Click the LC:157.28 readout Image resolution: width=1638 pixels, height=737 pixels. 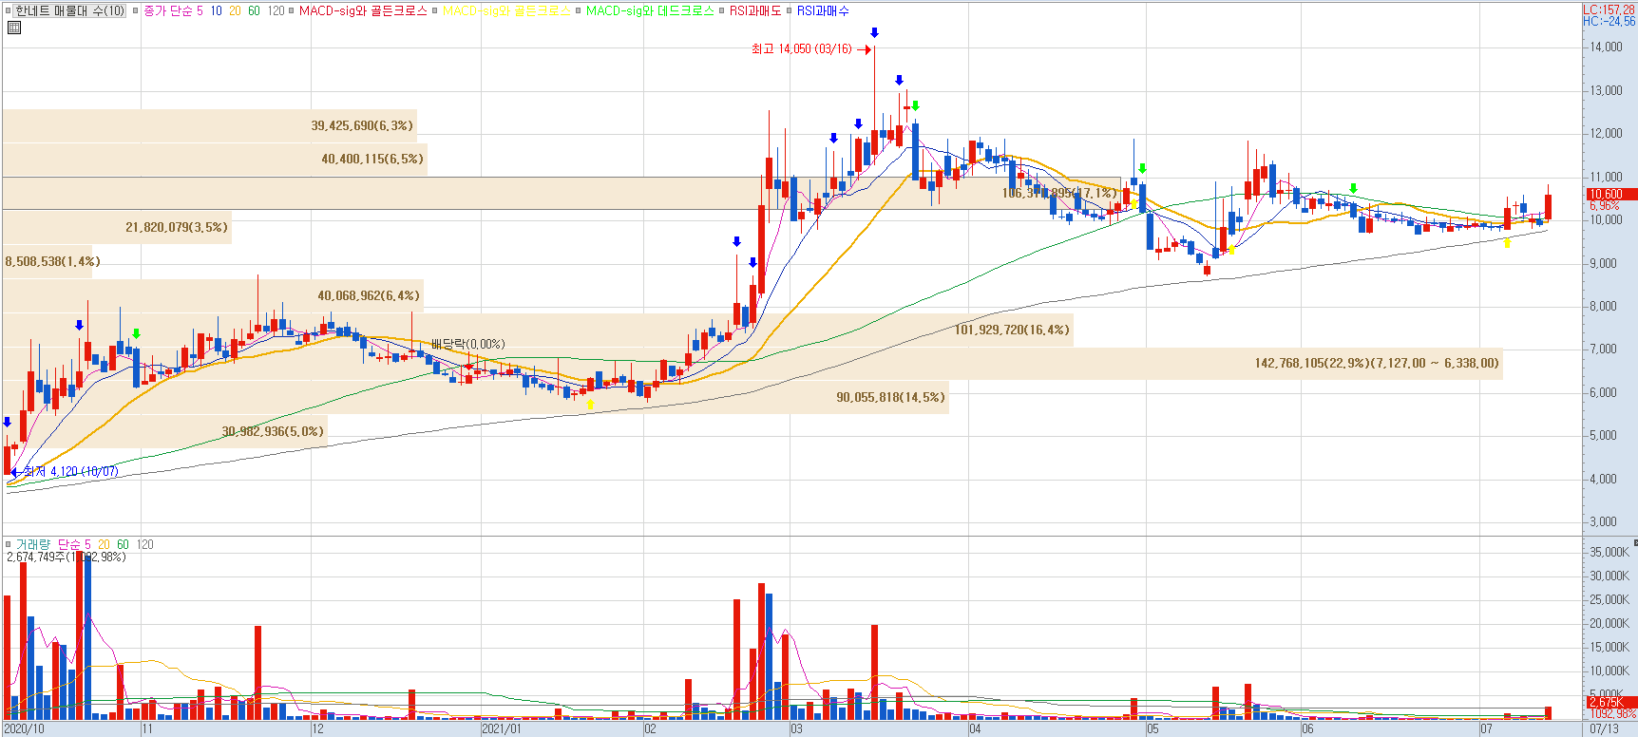click(x=1609, y=9)
